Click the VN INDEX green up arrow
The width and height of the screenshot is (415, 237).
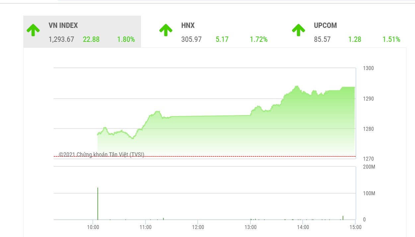click(33, 30)
